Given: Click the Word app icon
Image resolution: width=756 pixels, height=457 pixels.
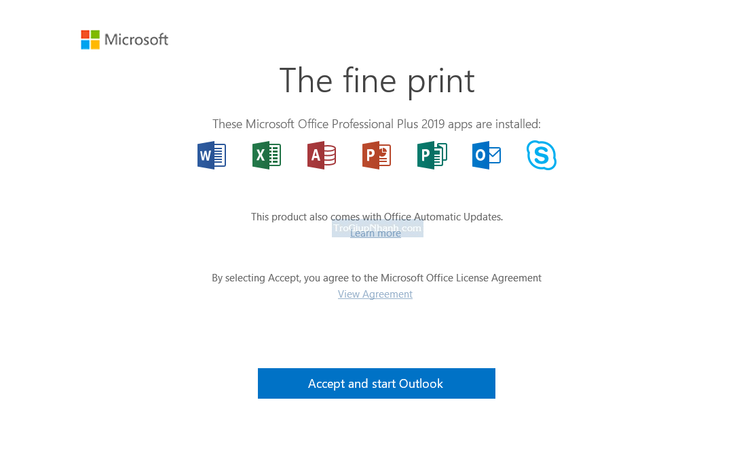Looking at the screenshot, I should [x=212, y=155].
